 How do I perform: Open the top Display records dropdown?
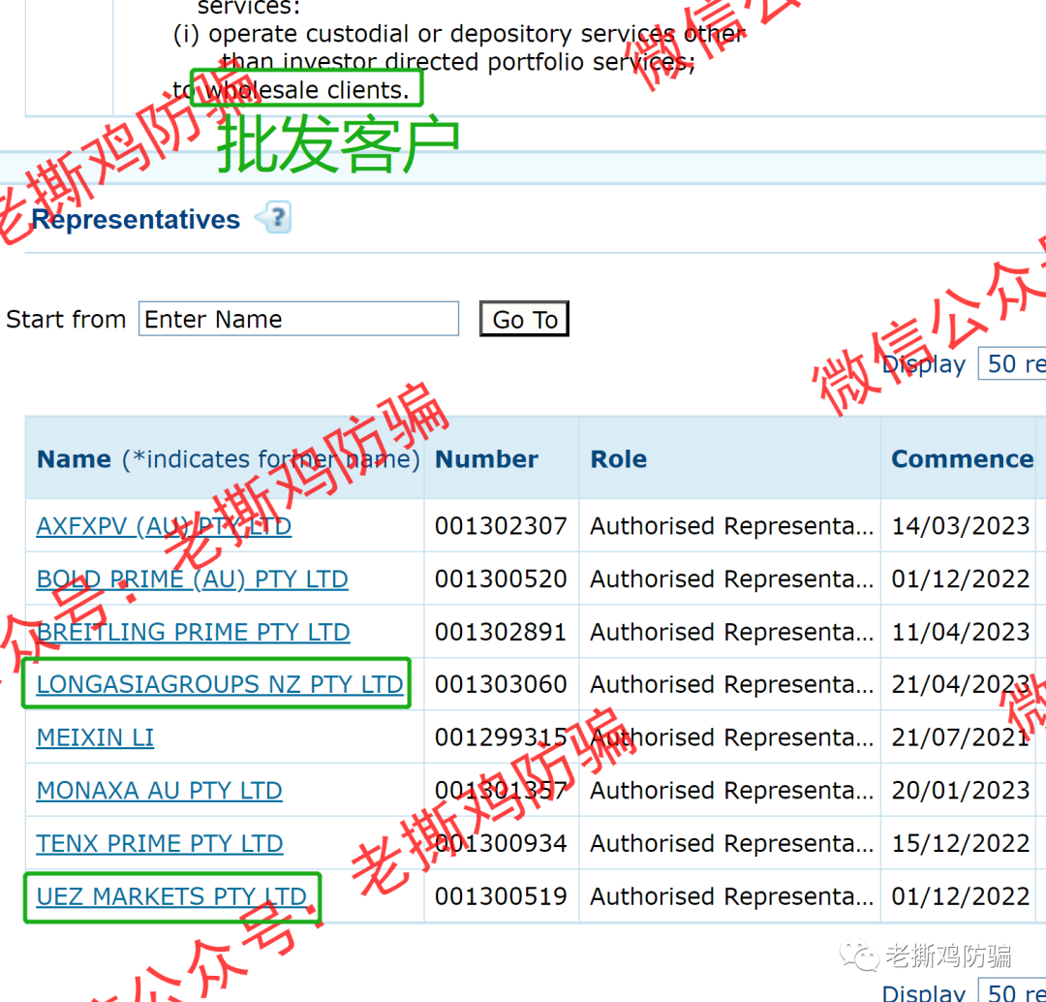[x=1012, y=363]
